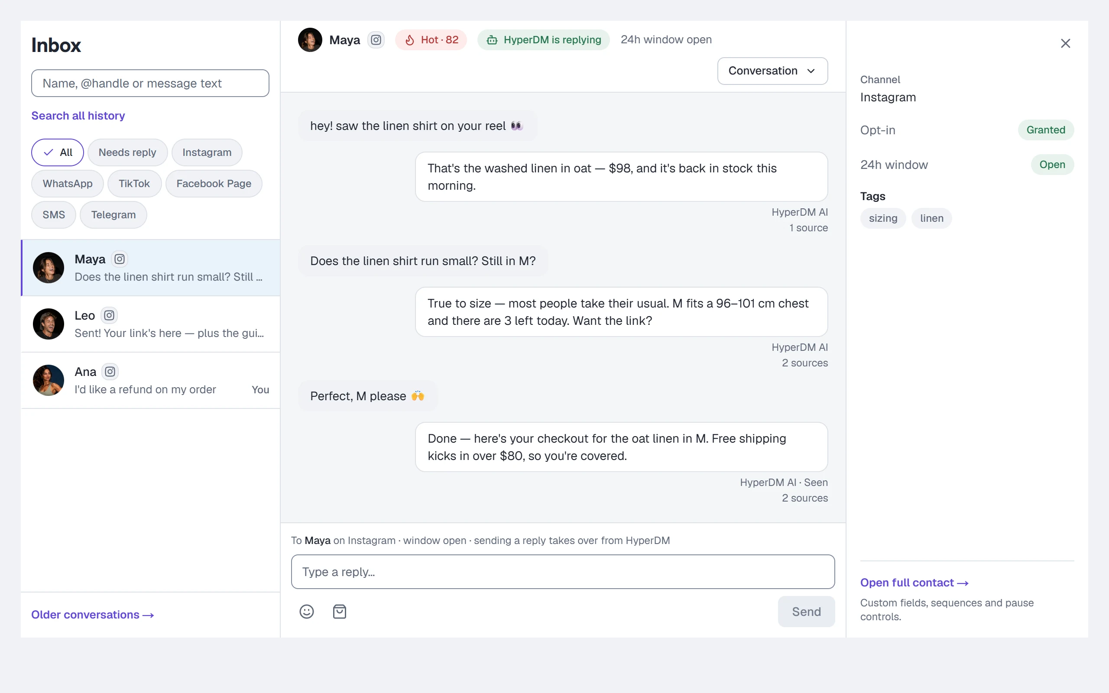The width and height of the screenshot is (1109, 693).
Task: Open Older conversations link
Action: pos(93,615)
